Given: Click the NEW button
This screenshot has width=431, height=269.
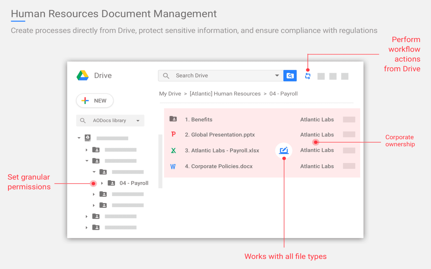Looking at the screenshot, I should 95,101.
